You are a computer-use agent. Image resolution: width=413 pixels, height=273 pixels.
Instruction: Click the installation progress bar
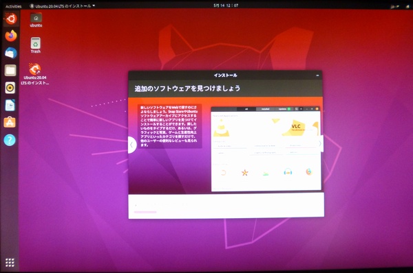coord(145,212)
